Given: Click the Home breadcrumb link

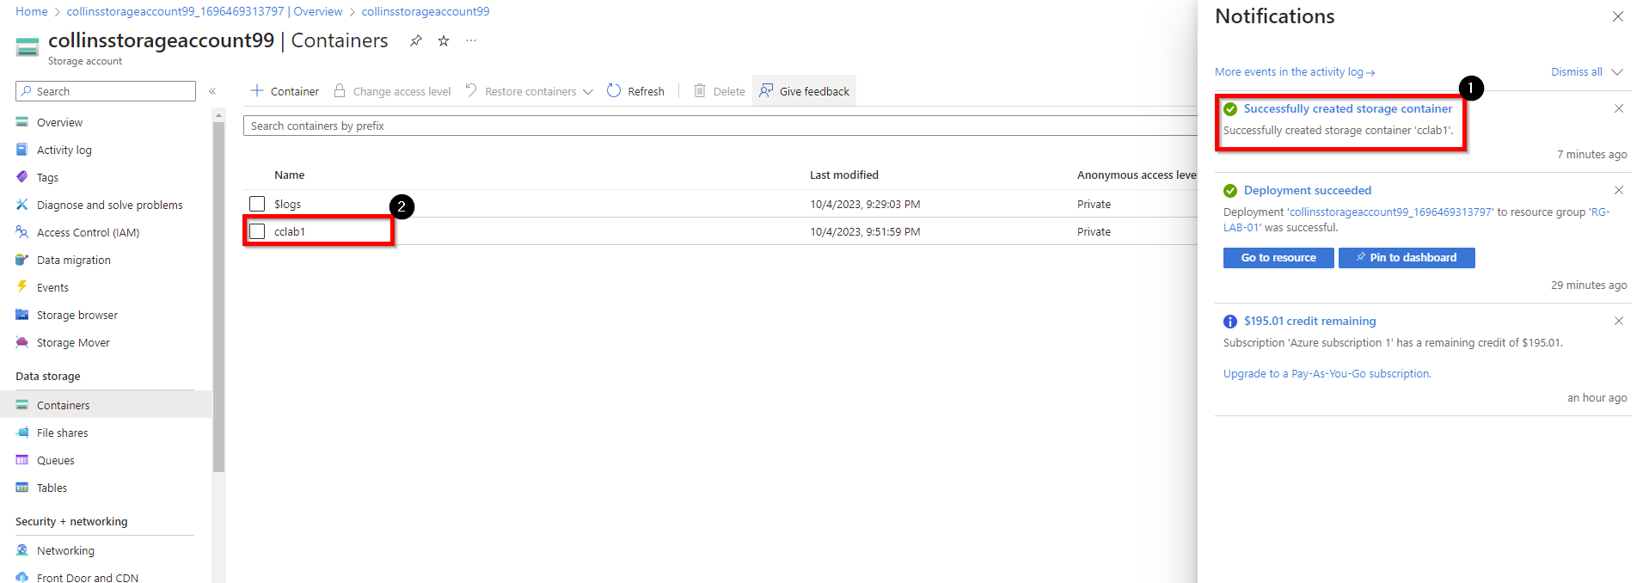Looking at the screenshot, I should click(32, 11).
